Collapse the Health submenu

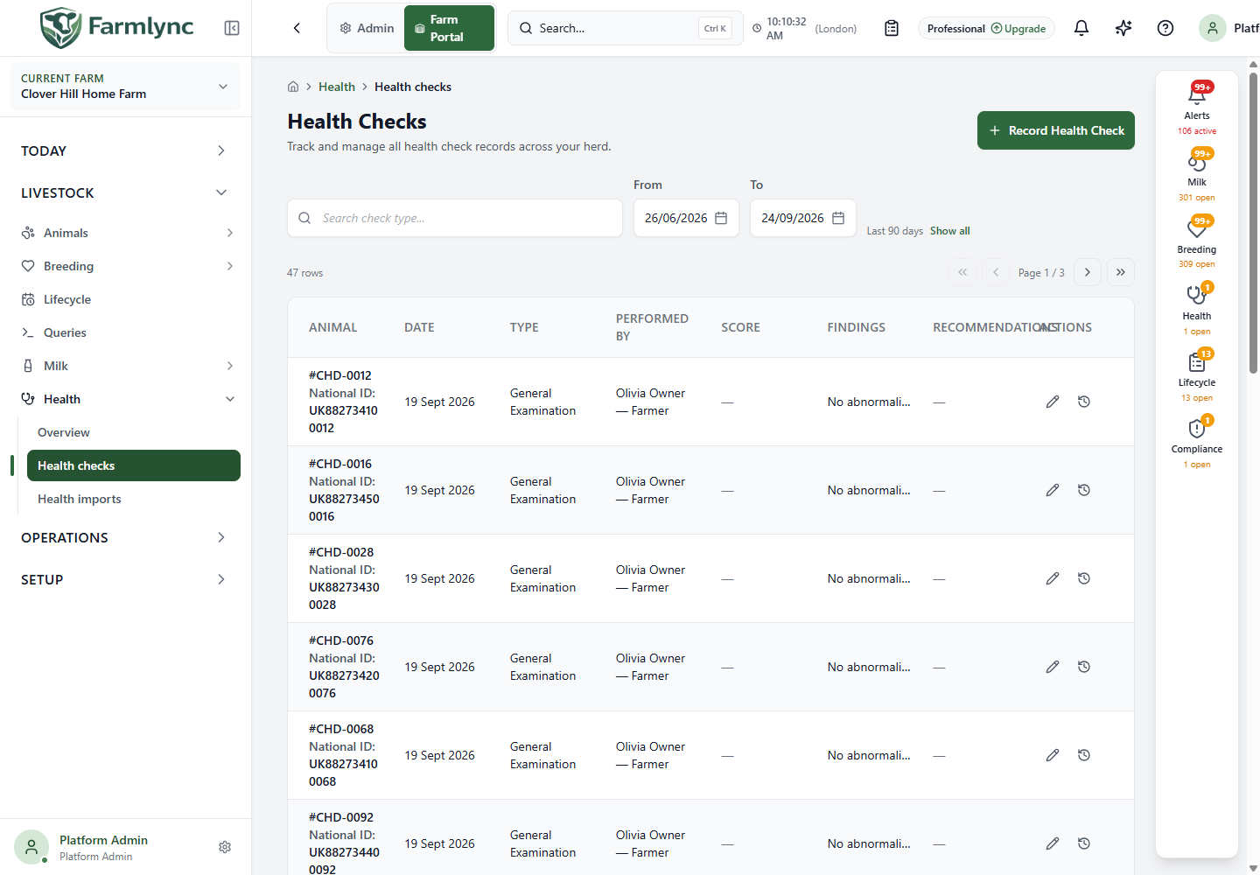coord(230,399)
